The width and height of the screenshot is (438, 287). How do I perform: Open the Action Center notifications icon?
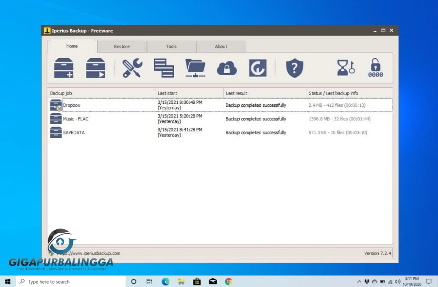(x=429, y=281)
